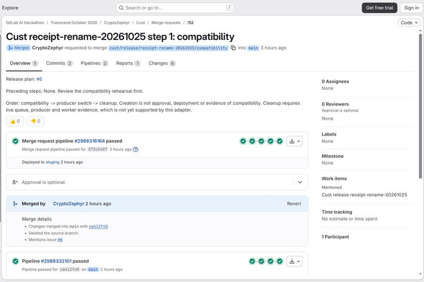The image size is (424, 282).
Task: Open the Changes tab
Action: (162, 63)
